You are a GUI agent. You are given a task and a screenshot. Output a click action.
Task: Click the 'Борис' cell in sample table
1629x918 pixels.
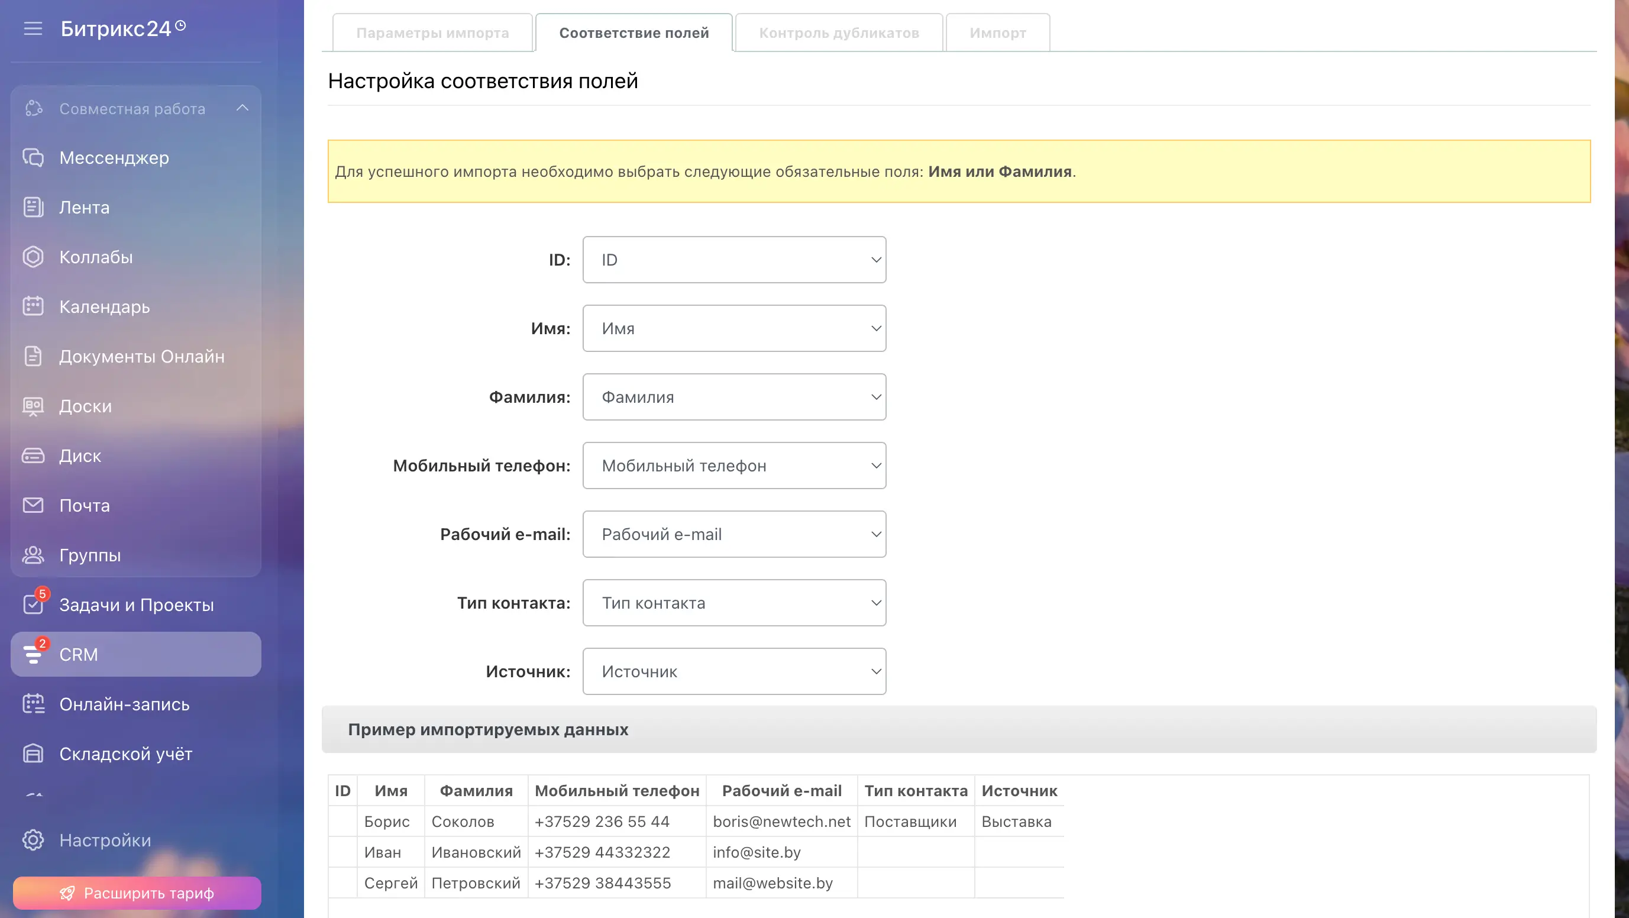coord(387,821)
